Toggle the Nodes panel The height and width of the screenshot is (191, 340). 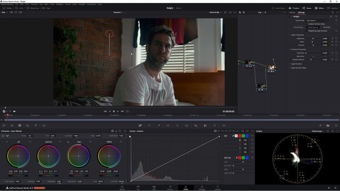(x=307, y=8)
